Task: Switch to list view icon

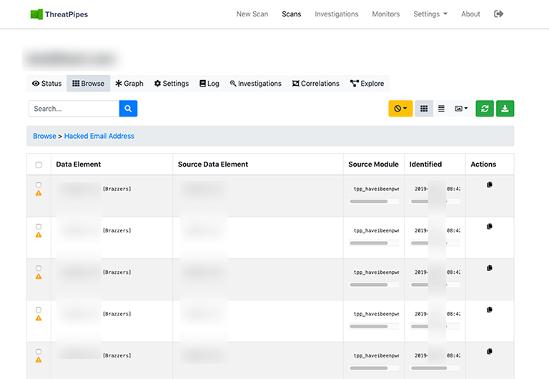Action: pos(441,109)
